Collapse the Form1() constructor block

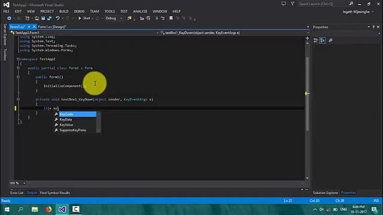coord(18,77)
